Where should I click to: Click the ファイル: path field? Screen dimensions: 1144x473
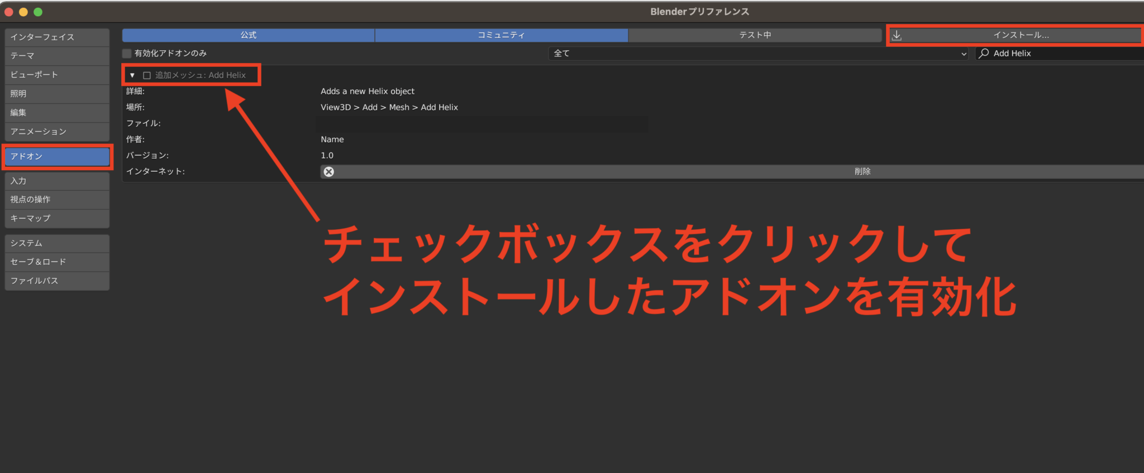click(x=483, y=124)
